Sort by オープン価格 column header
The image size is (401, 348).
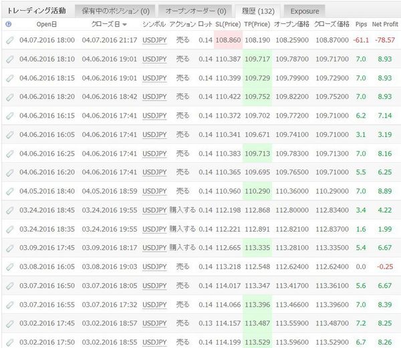(x=292, y=25)
